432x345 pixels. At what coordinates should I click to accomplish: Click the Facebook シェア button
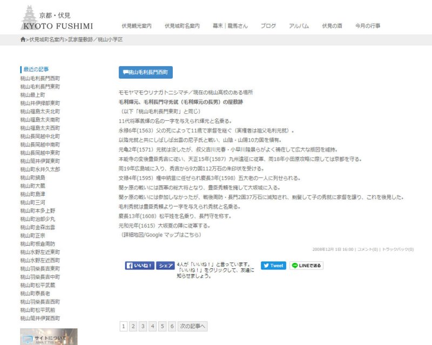165,266
